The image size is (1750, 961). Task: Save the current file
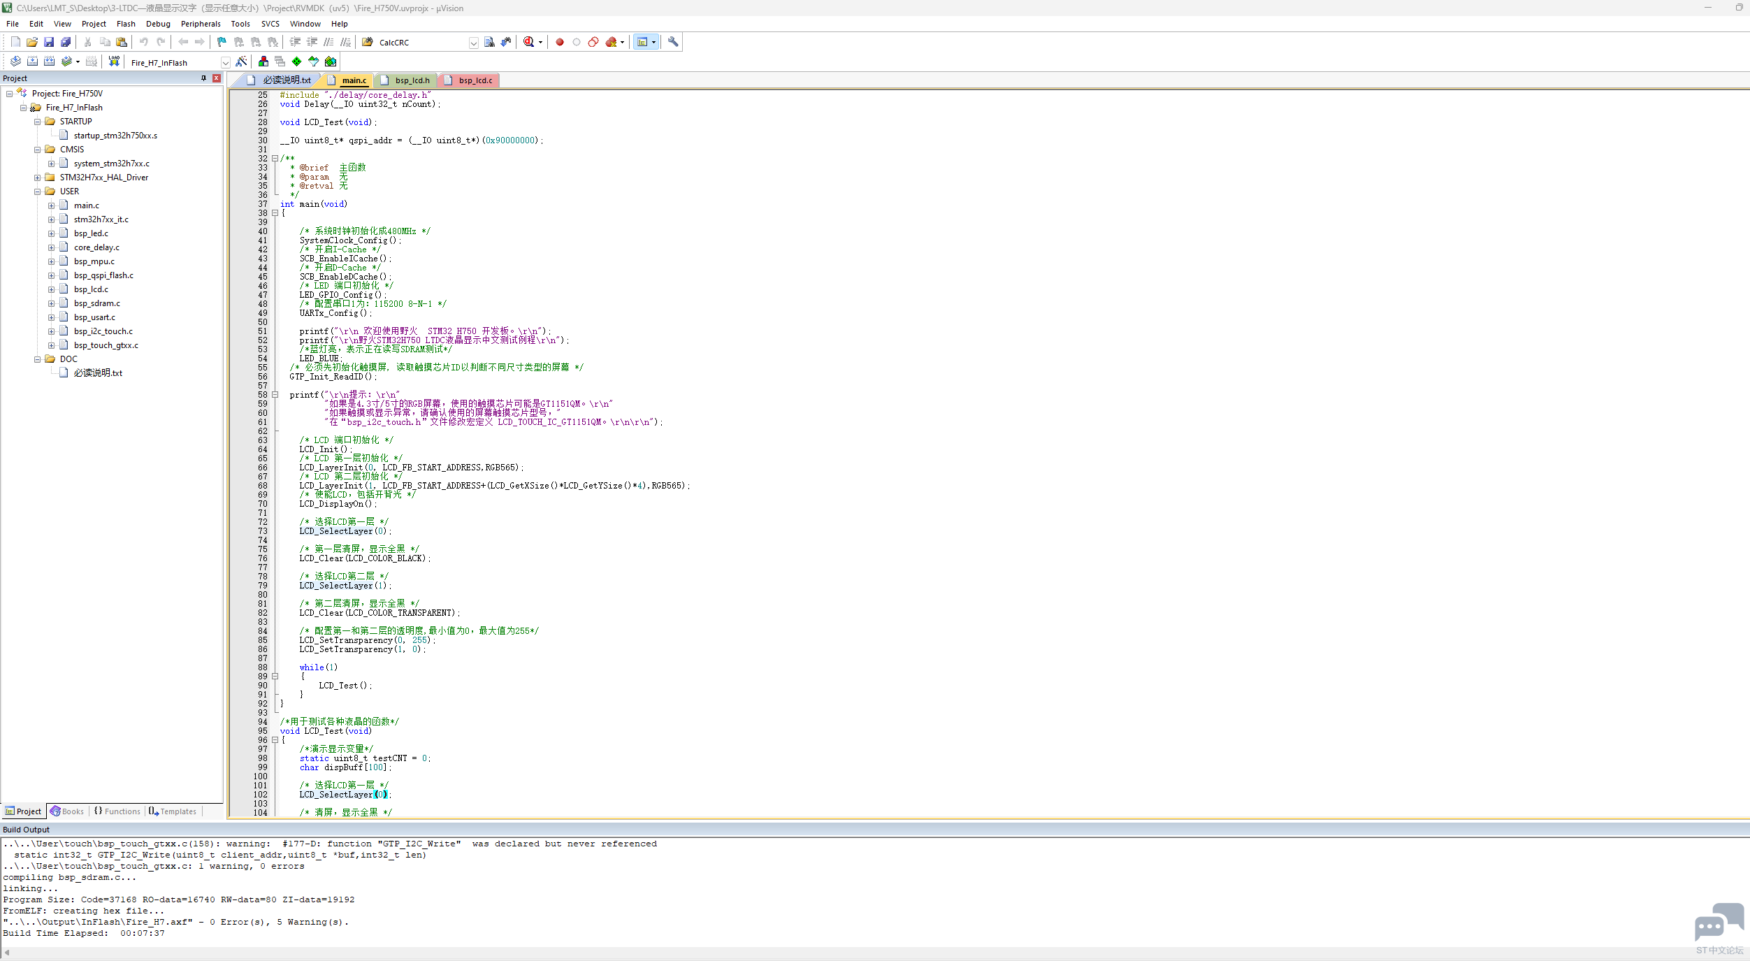point(49,42)
